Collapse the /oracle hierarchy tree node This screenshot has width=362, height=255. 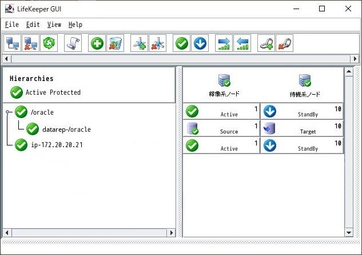coord(7,112)
